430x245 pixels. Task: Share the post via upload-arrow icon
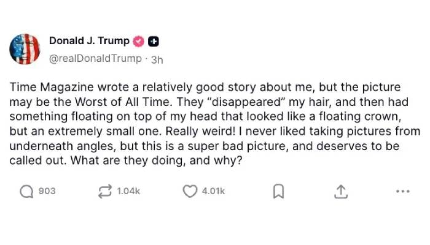(341, 192)
